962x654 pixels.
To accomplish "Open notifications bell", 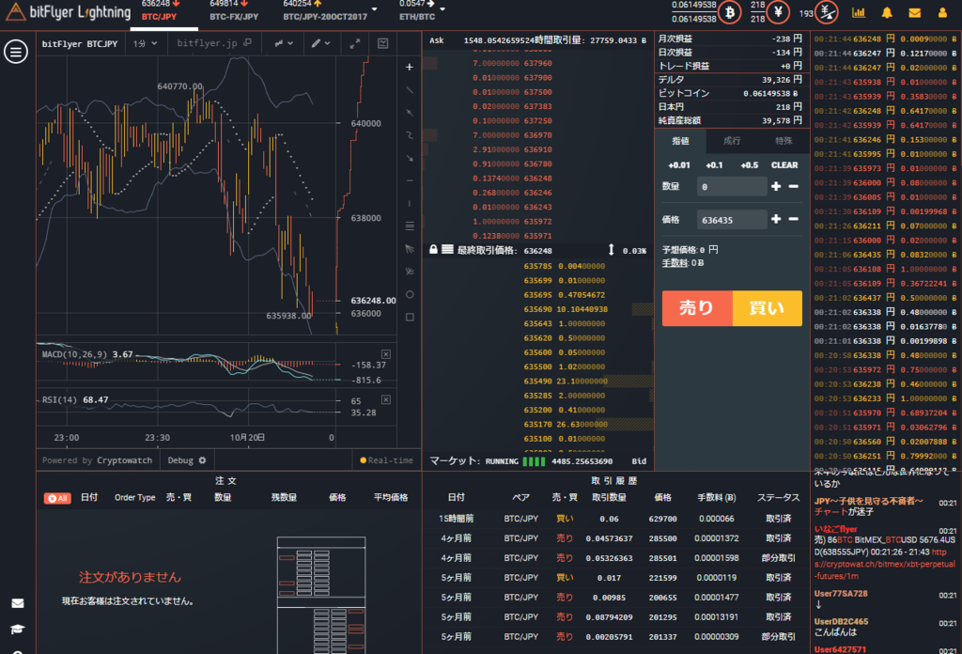I will tap(887, 12).
